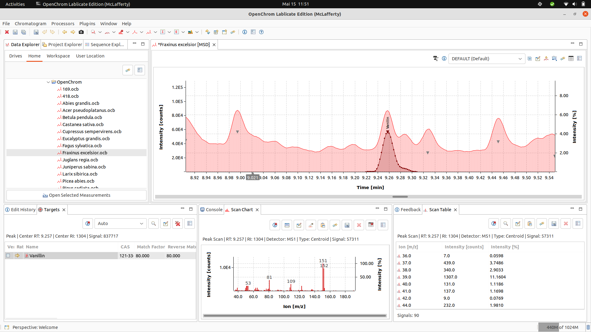The height and width of the screenshot is (332, 591).
Task: Edit the peak scan with the pencil icon
Action: coord(299,225)
